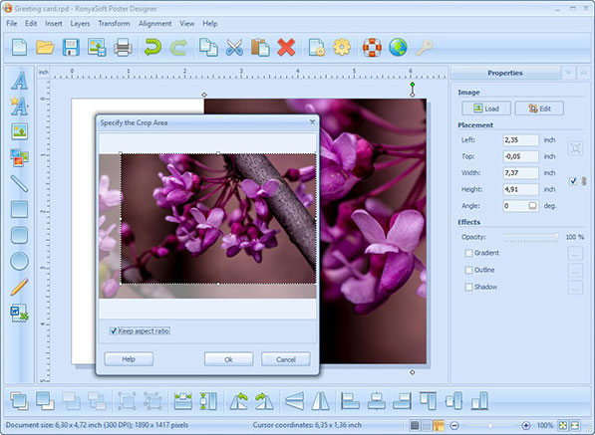Click the registration key icon
The width and height of the screenshot is (595, 435).
coord(424,48)
